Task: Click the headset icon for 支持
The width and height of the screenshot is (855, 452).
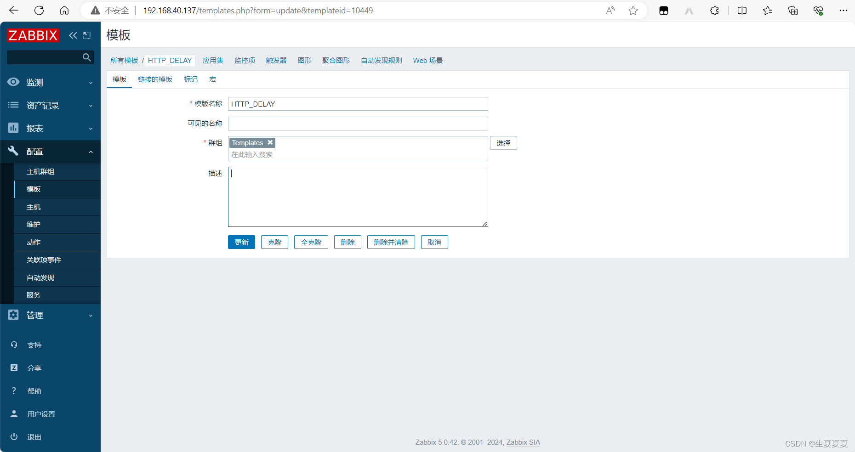Action: coord(14,345)
